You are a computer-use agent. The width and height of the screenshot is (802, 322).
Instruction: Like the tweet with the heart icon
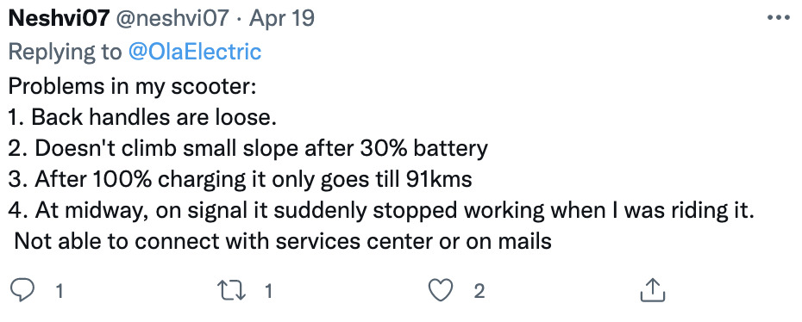click(x=441, y=291)
